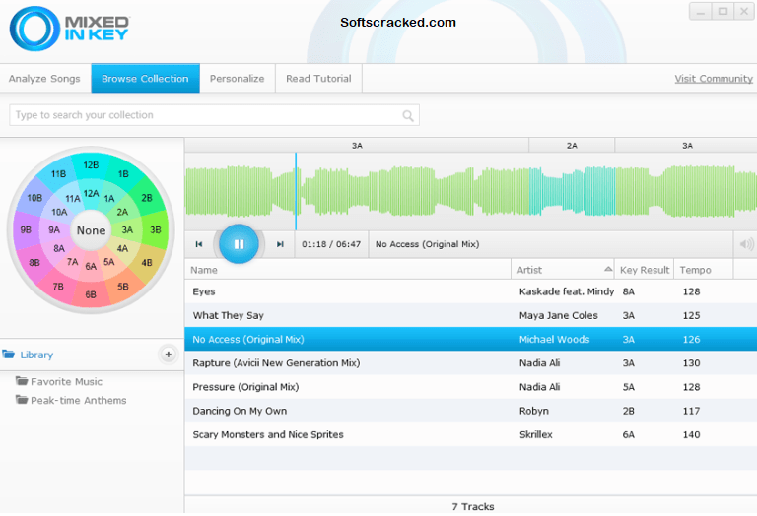Select the Browse Collection tab
This screenshot has width=757, height=516.
tap(145, 79)
